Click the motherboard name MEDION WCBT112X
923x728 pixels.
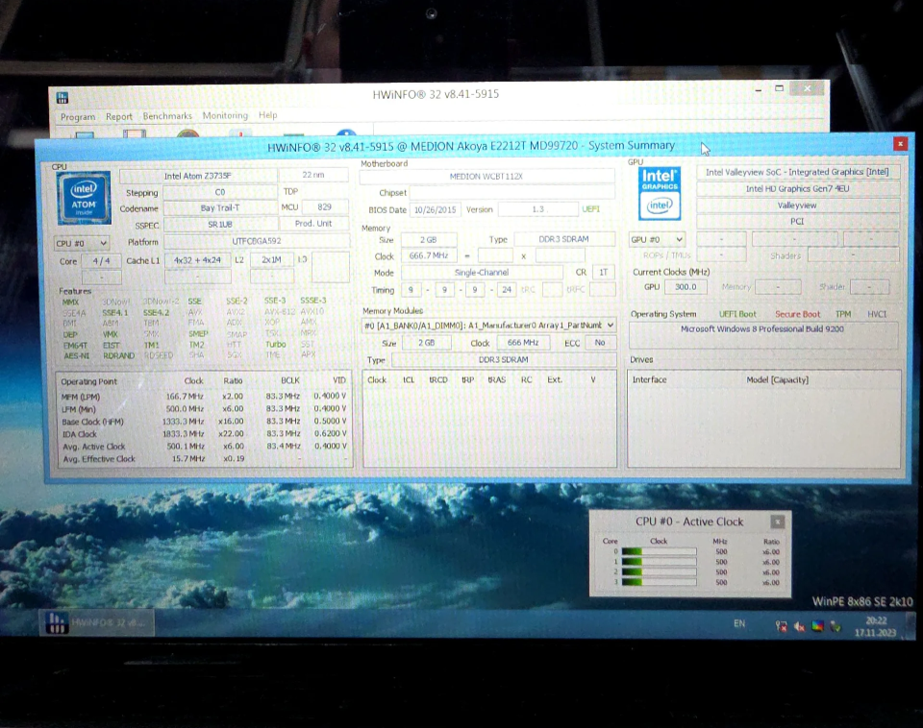coord(486,176)
